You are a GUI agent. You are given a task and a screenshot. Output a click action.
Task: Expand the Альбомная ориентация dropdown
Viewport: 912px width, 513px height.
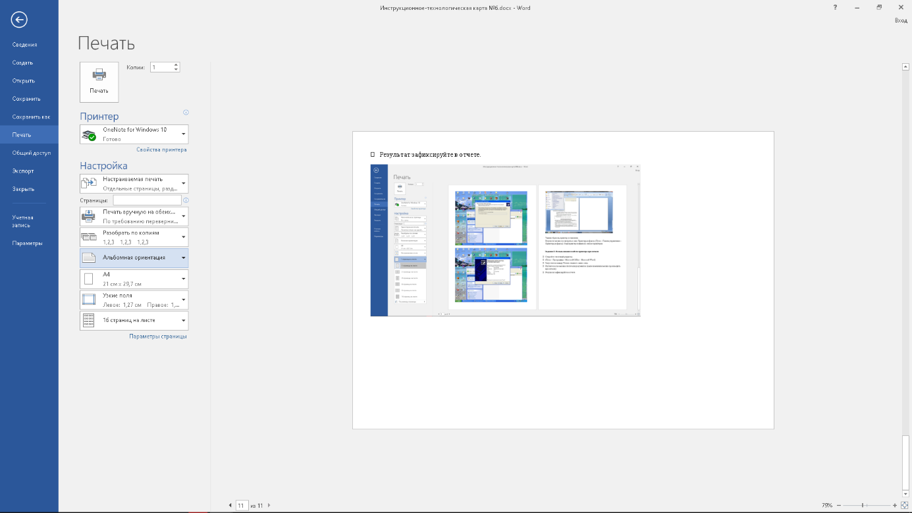click(134, 257)
